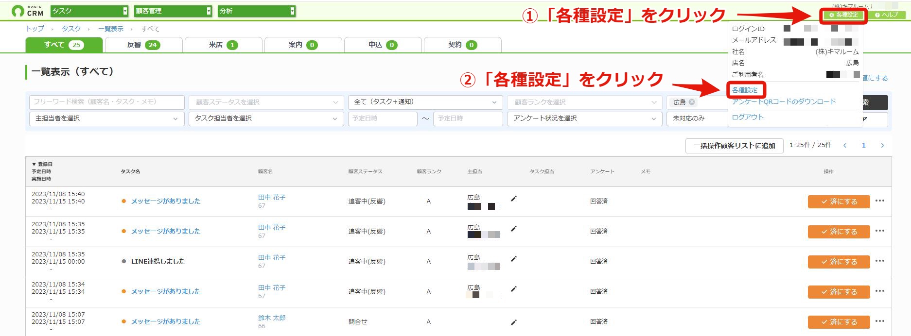
Task: Switch to the 案内 tab
Action: 303,45
